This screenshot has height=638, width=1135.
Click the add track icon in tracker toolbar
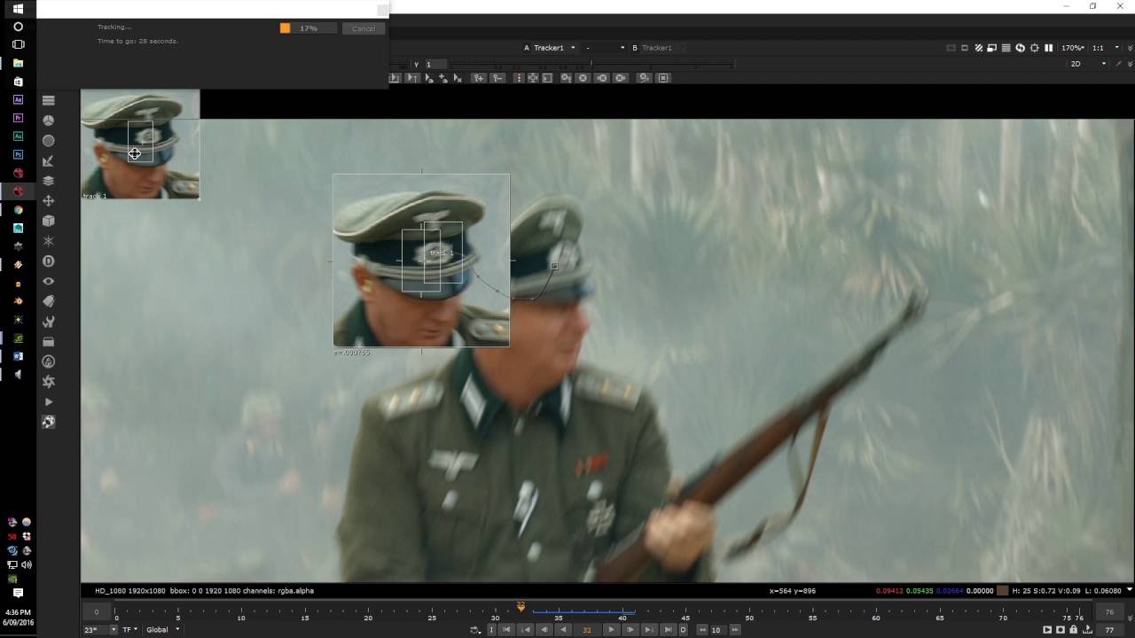[479, 78]
